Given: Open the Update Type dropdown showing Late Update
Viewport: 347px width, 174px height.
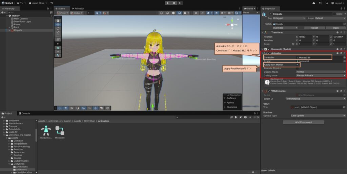Looking at the screenshot, I should (x=318, y=116).
